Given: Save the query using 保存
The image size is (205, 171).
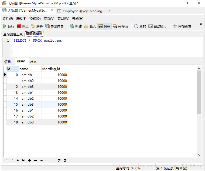Looking at the screenshot, I should [x=104, y=26].
